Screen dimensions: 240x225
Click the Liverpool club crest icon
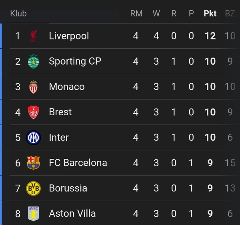pyautogui.click(x=33, y=36)
